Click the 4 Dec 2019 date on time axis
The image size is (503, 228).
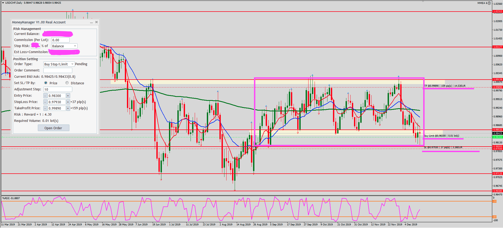411,225
